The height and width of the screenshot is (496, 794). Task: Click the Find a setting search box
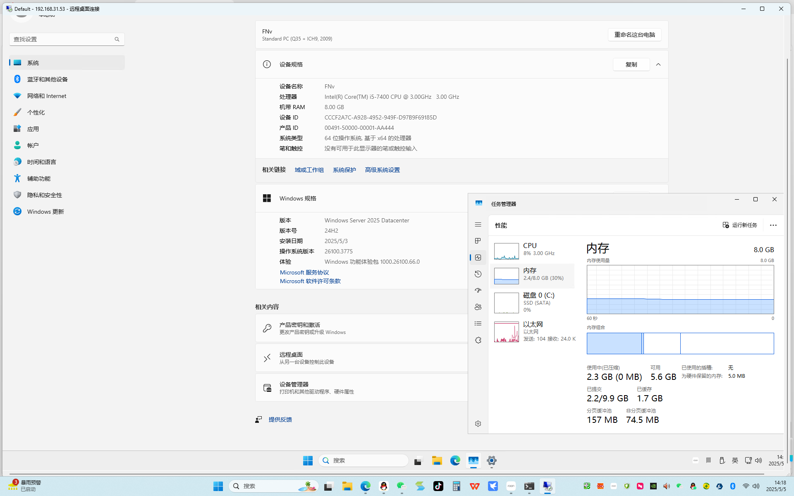pos(67,39)
